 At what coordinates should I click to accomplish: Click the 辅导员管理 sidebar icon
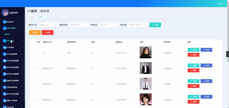(5, 28)
